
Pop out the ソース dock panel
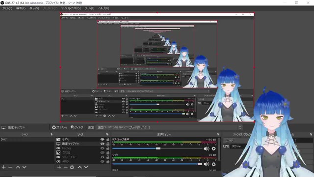[107, 134]
